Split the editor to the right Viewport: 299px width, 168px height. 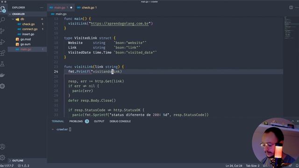291,7
